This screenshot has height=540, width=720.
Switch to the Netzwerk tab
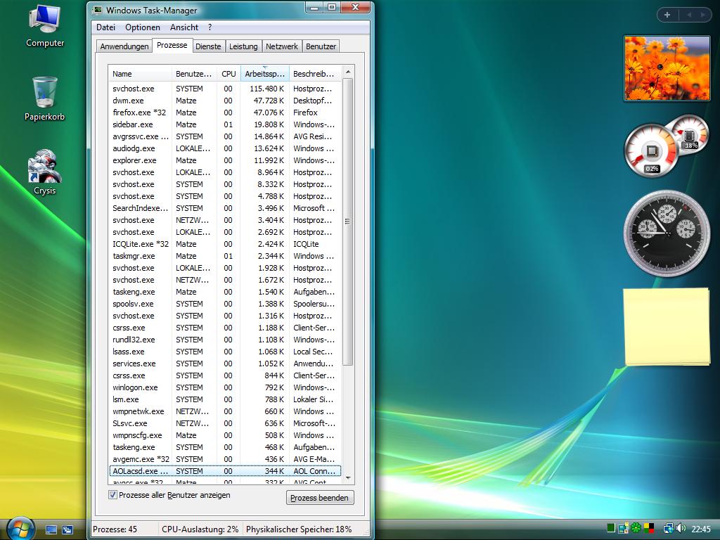point(282,46)
